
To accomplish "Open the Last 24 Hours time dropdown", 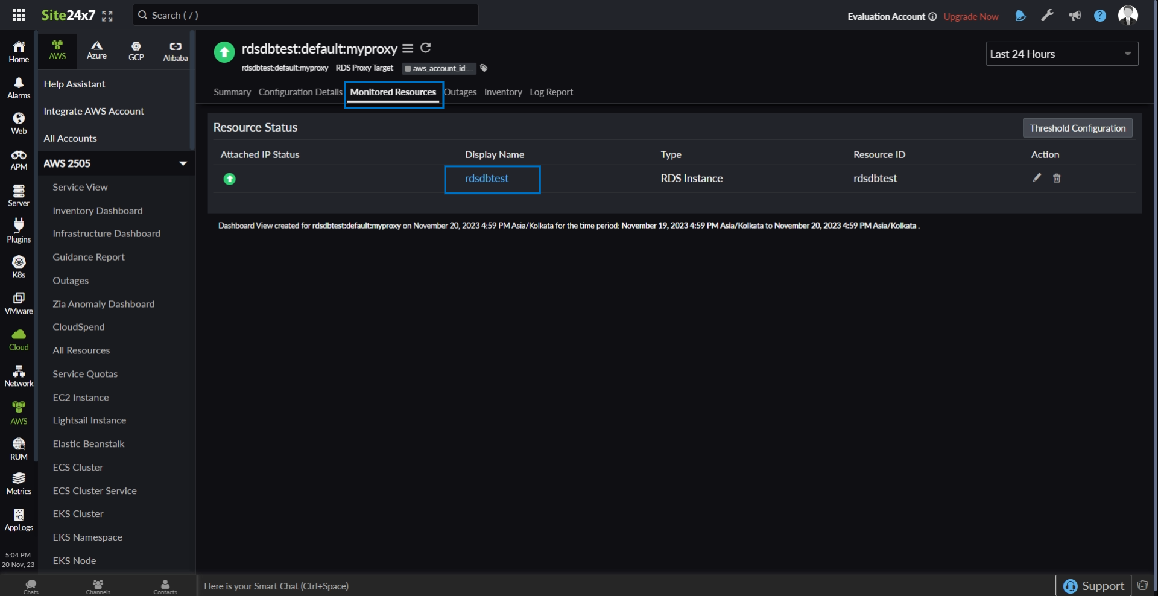I will click(x=1061, y=54).
